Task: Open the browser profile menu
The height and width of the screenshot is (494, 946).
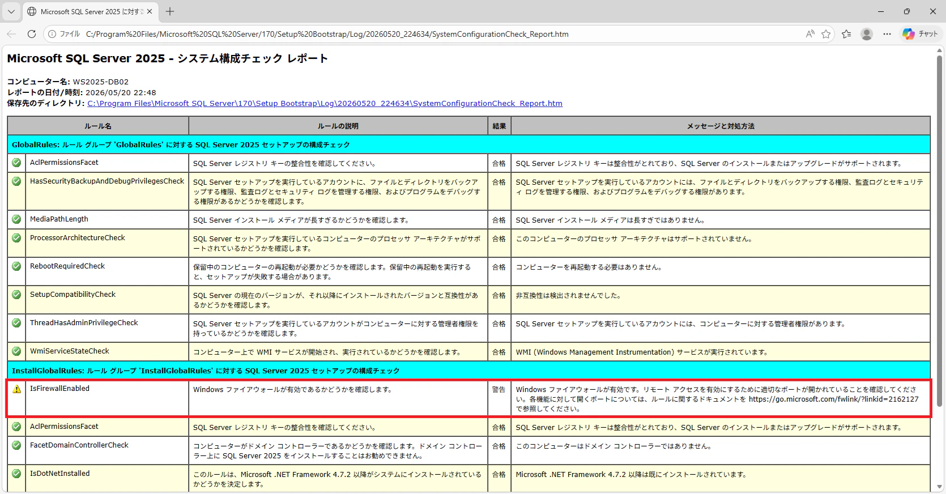Action: [867, 34]
